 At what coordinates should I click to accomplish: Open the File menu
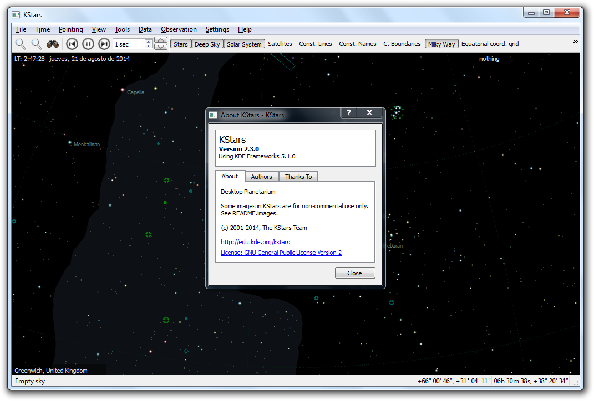pos(21,29)
